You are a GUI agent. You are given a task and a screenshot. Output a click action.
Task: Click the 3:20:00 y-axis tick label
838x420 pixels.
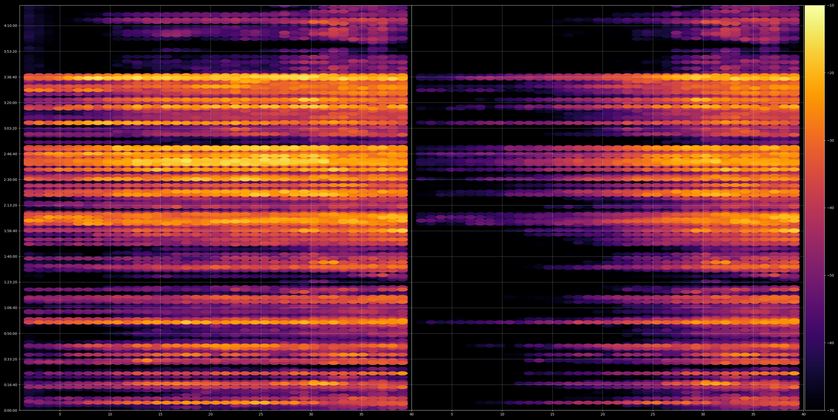pyautogui.click(x=10, y=102)
